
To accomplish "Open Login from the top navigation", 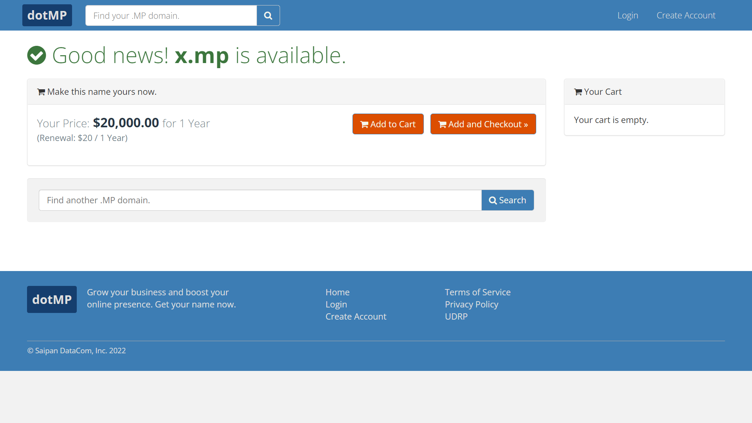I will 627,15.
